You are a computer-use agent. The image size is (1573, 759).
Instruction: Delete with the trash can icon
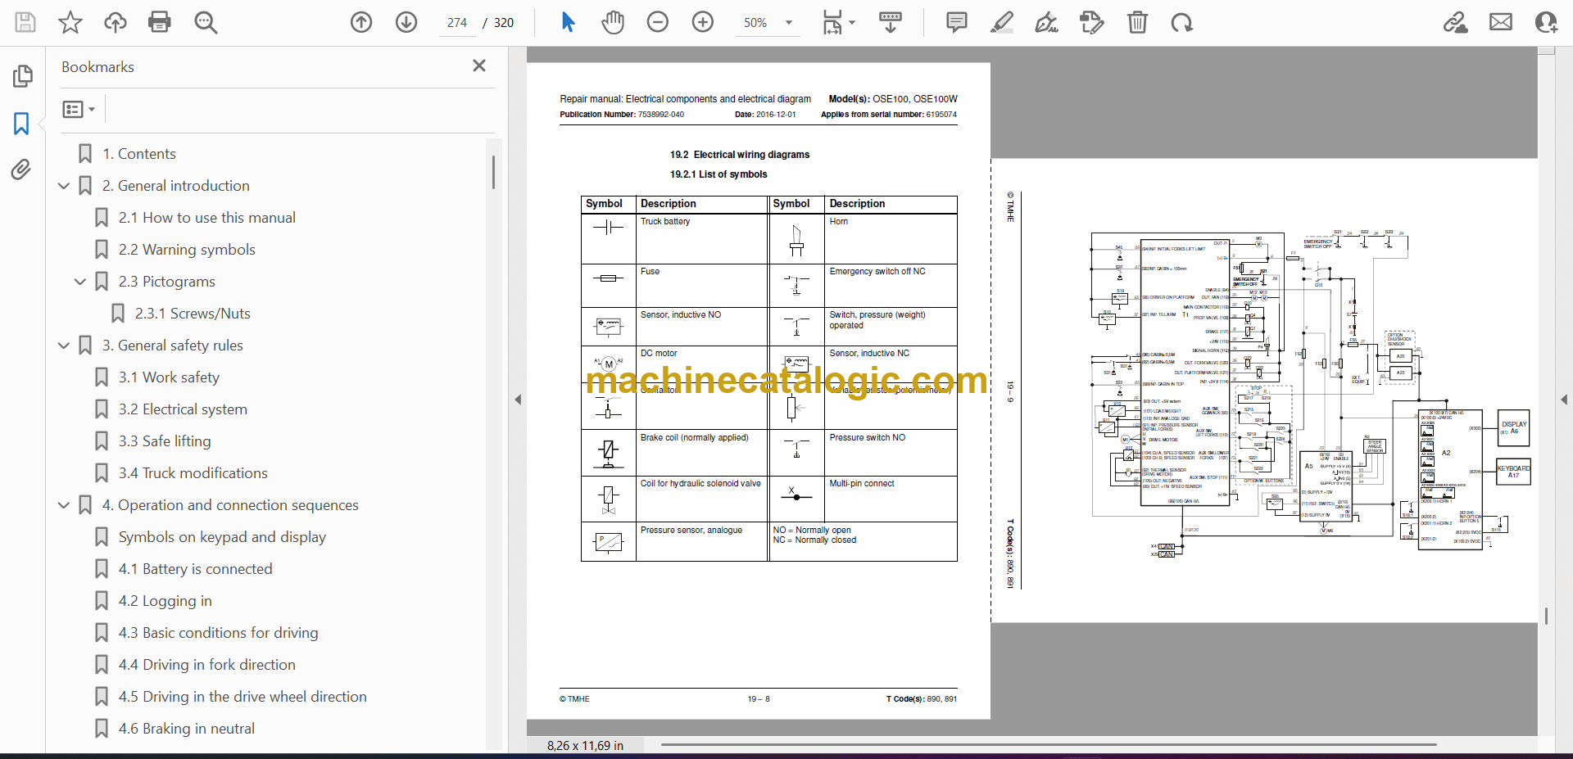[1137, 22]
